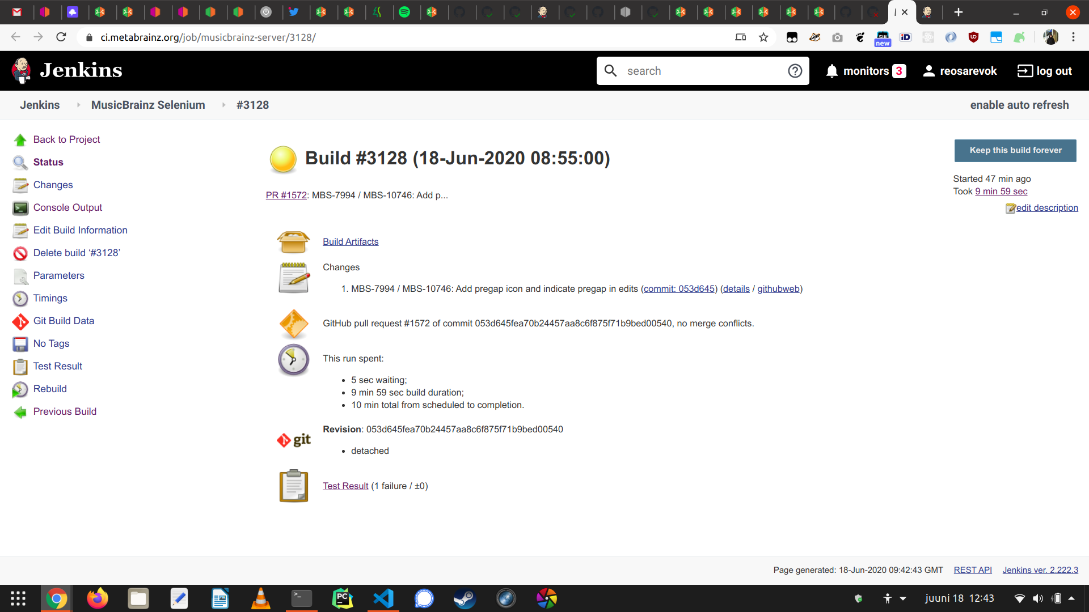The image size is (1089, 612).
Task: Click the Back to Project green arrow icon
Action: coord(20,140)
